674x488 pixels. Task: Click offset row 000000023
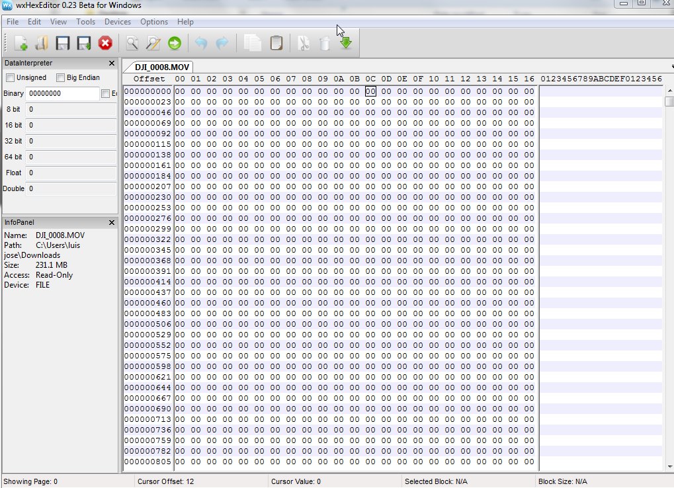147,102
